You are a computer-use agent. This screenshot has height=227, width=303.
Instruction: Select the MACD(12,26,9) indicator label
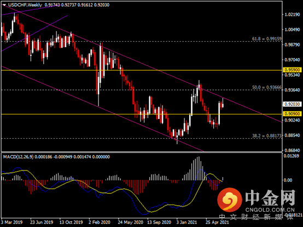[x=18, y=157]
